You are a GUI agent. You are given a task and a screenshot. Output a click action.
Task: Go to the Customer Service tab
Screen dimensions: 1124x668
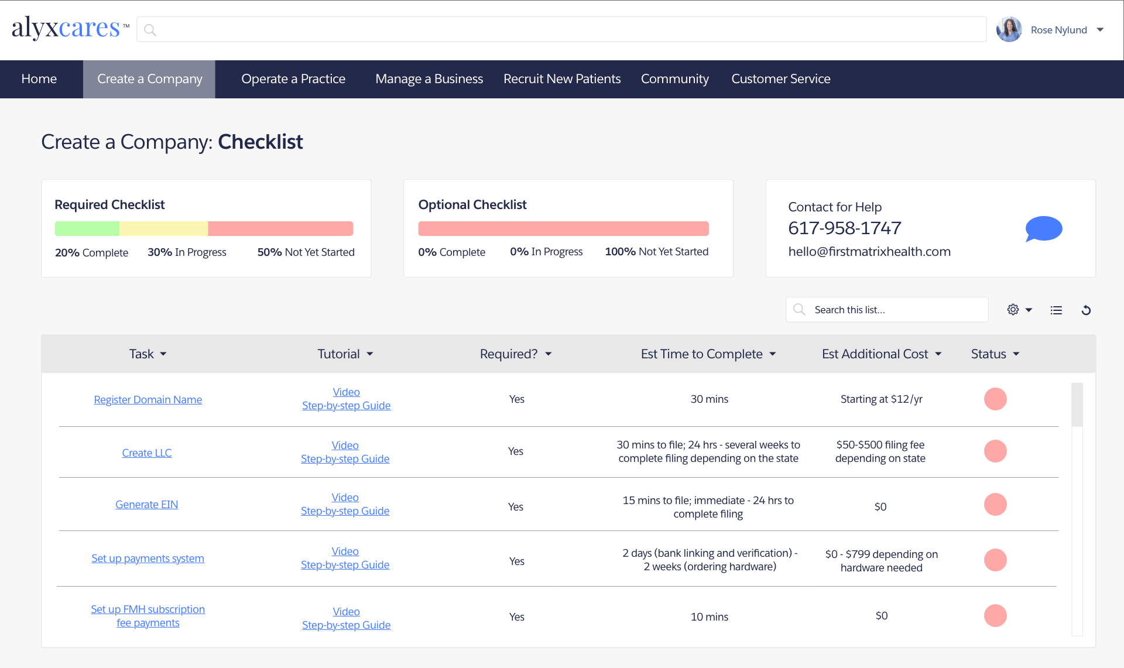(x=780, y=79)
